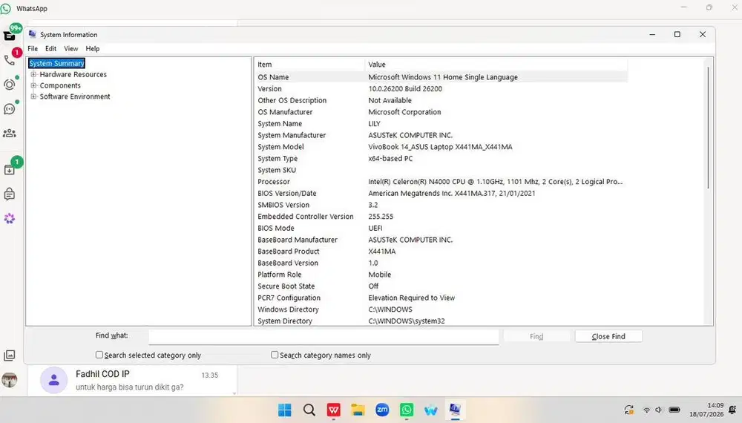Open the Fadhil COD IP chat
The width and height of the screenshot is (742, 423).
(x=133, y=380)
